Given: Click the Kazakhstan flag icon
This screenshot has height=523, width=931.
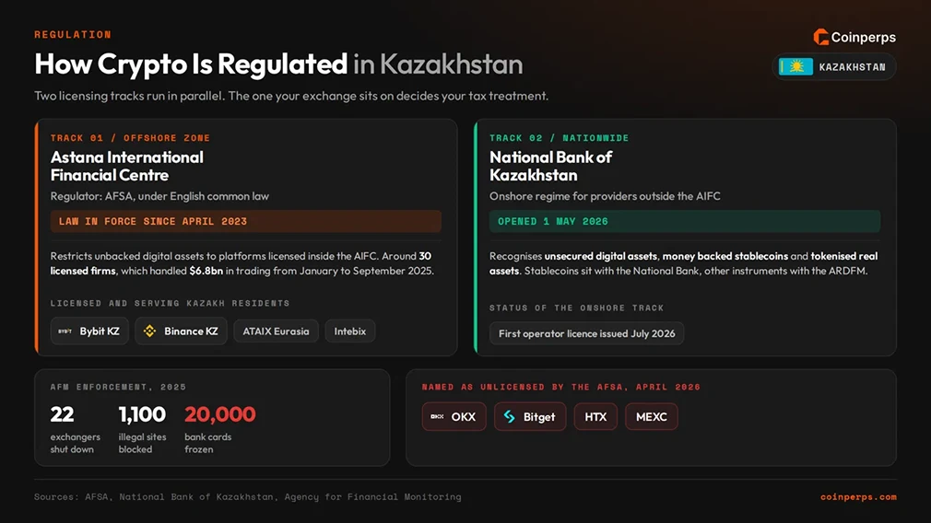Looking at the screenshot, I should click(795, 67).
